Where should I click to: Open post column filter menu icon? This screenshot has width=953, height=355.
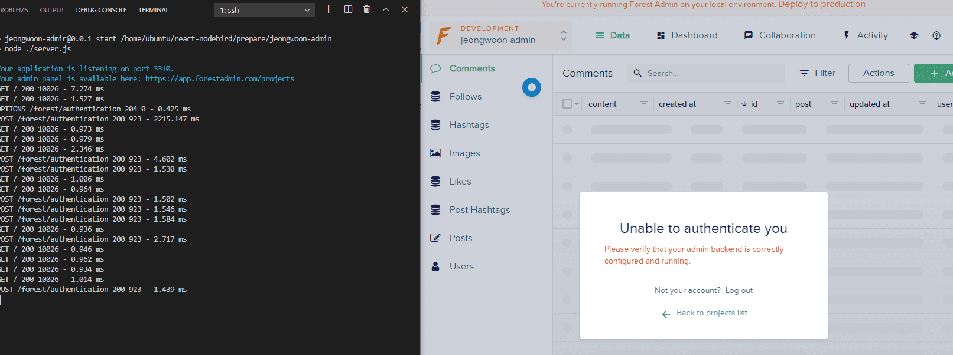(x=835, y=104)
